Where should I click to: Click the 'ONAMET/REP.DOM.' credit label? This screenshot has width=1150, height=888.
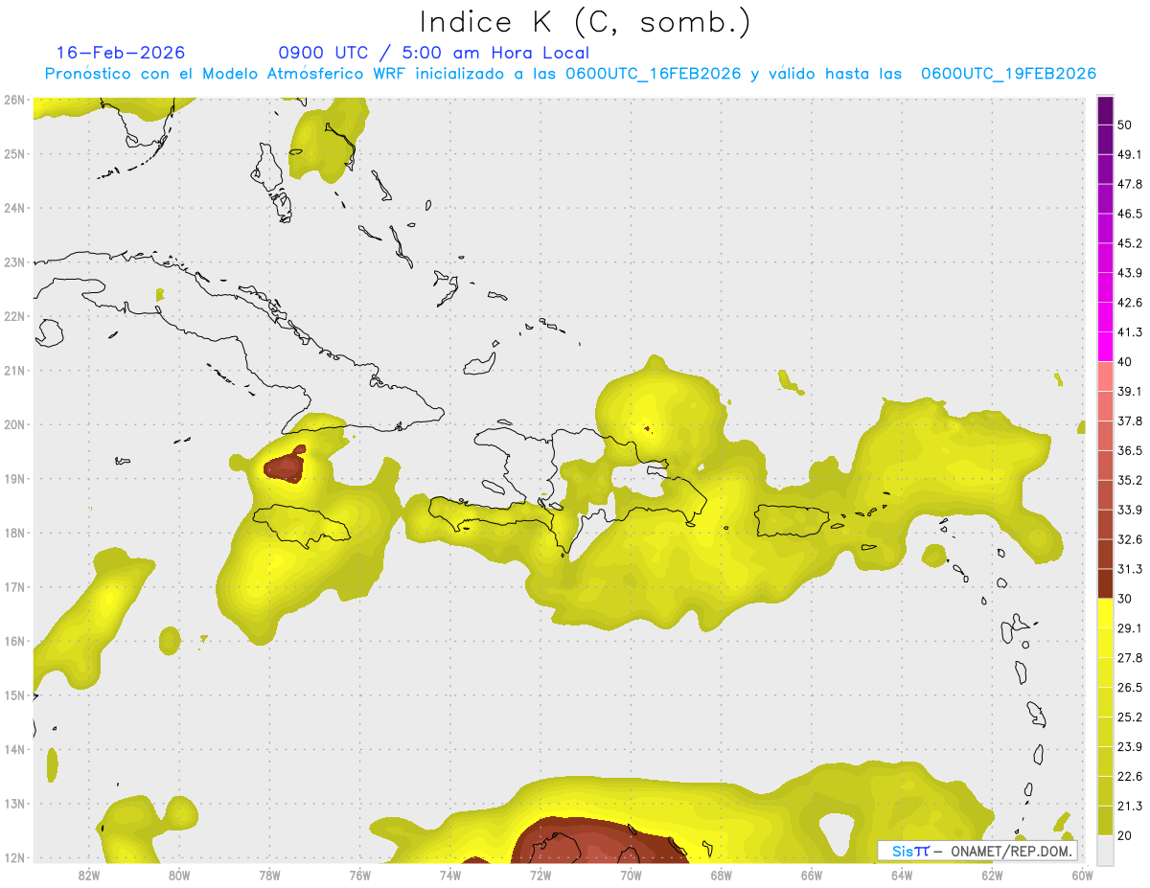point(1011,851)
